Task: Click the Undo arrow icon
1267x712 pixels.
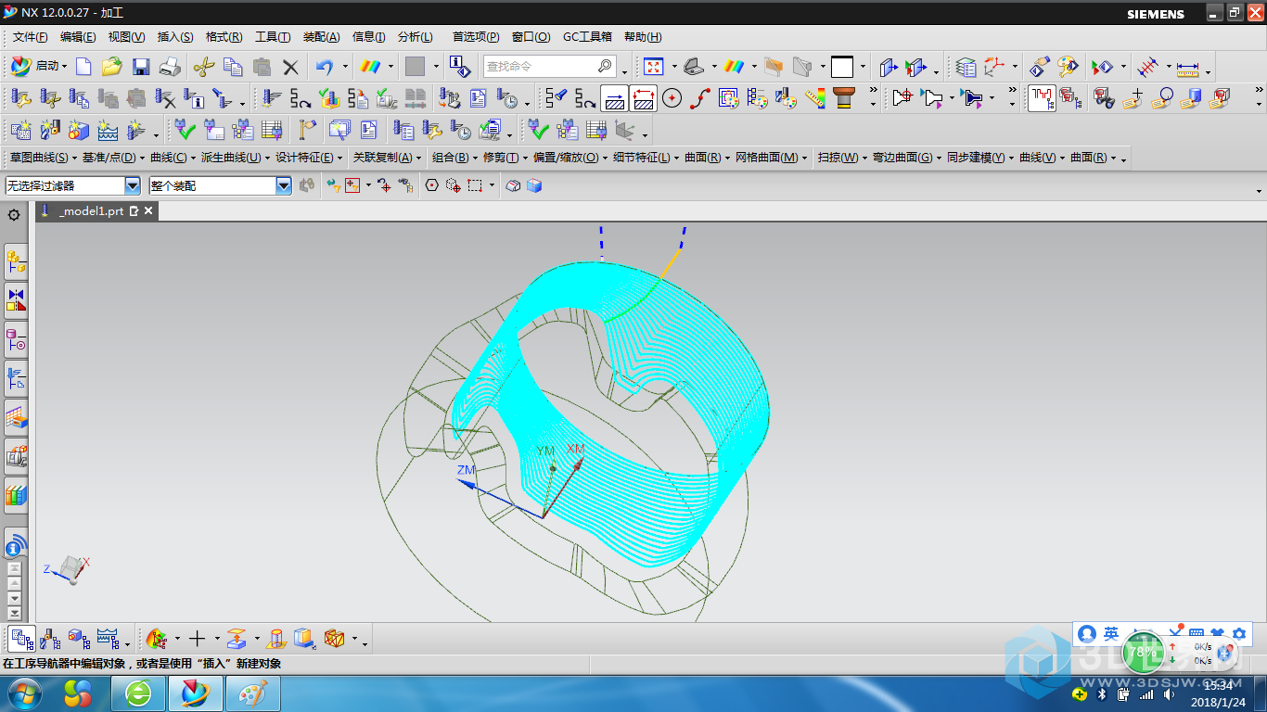Action: [325, 67]
